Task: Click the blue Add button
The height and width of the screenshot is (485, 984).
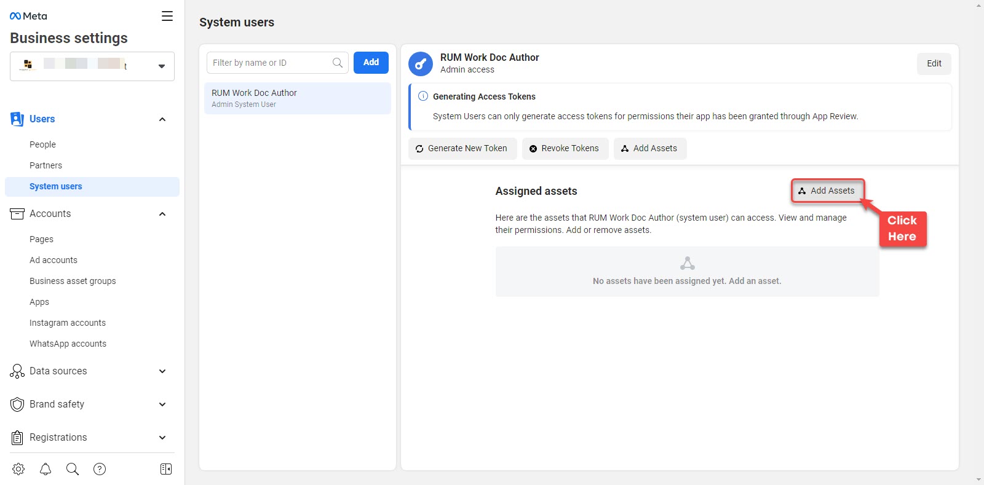Action: point(371,62)
